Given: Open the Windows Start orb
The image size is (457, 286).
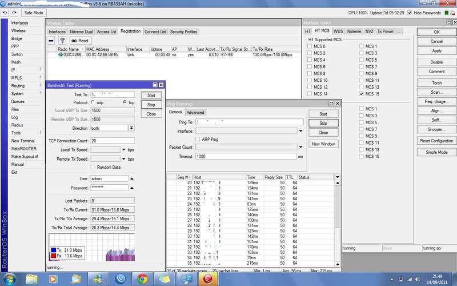Looking at the screenshot, I should pyautogui.click(x=10, y=279).
